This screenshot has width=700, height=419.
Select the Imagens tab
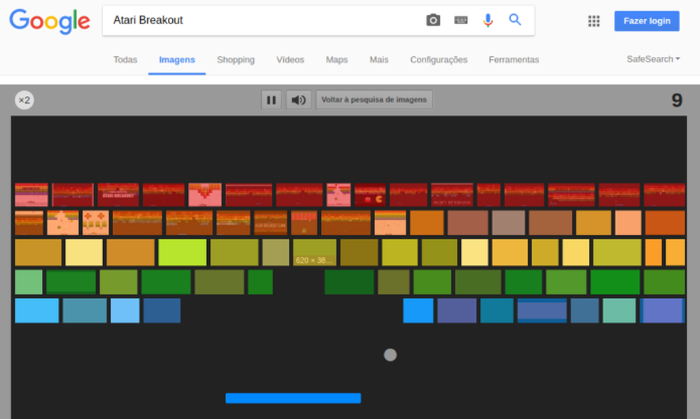pyautogui.click(x=177, y=60)
